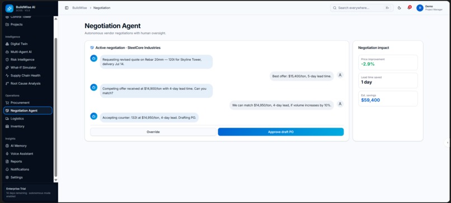Viewport: 451px width, 203px height.
Task: Click the What-If Simulator icon
Action: tap(7, 67)
